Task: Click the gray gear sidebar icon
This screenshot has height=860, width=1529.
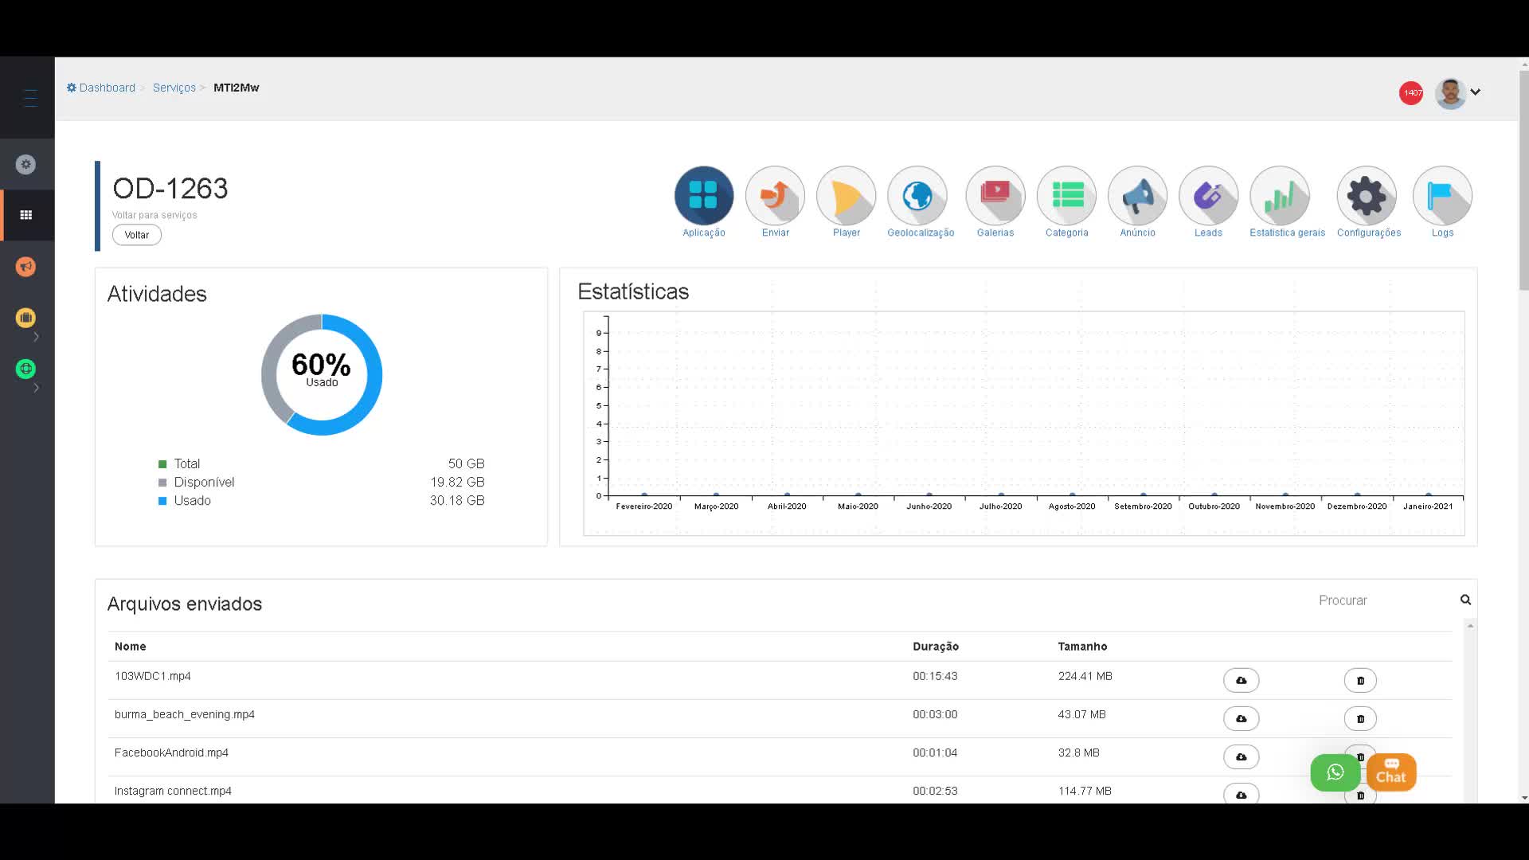Action: [x=26, y=164]
